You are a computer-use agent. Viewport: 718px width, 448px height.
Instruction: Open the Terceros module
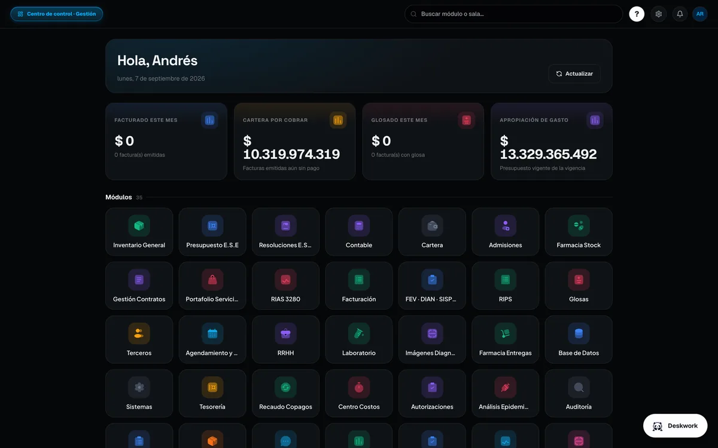click(139, 339)
